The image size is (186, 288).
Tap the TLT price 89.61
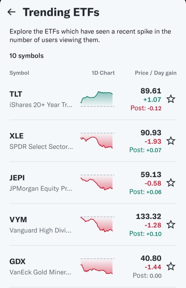pyautogui.click(x=151, y=91)
